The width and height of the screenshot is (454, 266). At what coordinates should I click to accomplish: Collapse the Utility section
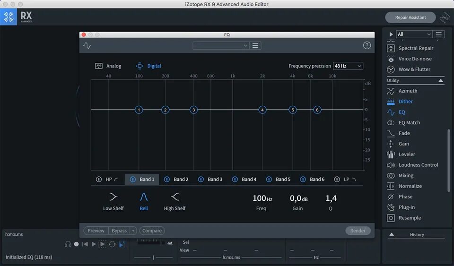[x=441, y=80]
